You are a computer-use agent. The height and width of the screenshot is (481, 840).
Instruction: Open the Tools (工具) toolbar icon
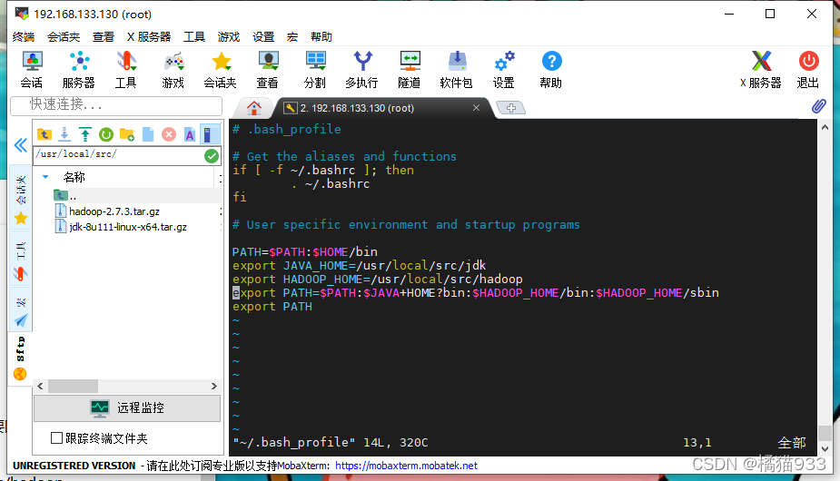tap(126, 70)
